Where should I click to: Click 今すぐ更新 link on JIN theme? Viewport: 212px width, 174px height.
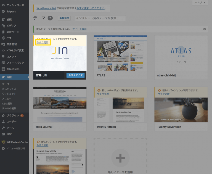[x=43, y=42]
